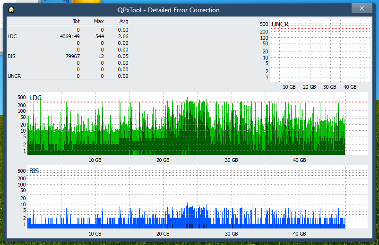Click the Tot column header
Viewport: 379px width, 245px height.
[x=76, y=21]
